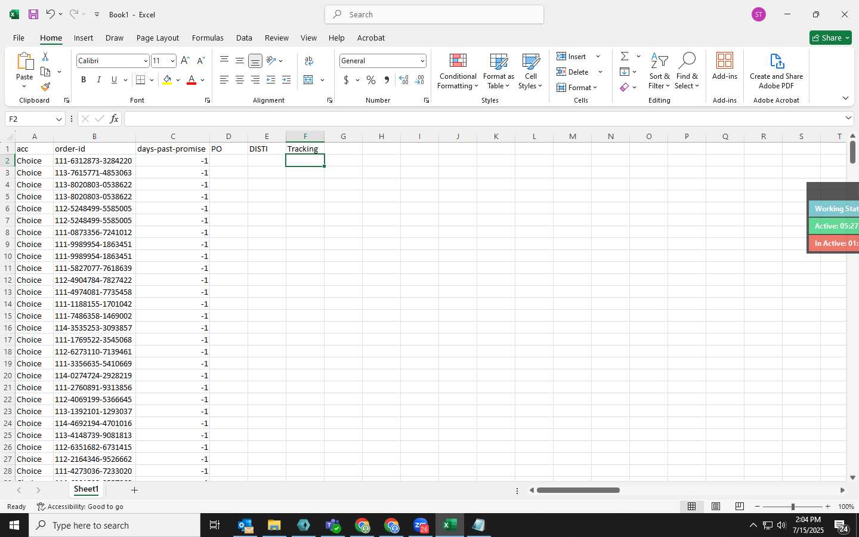Toggle Top Align
This screenshot has width=859, height=537.
(224, 60)
